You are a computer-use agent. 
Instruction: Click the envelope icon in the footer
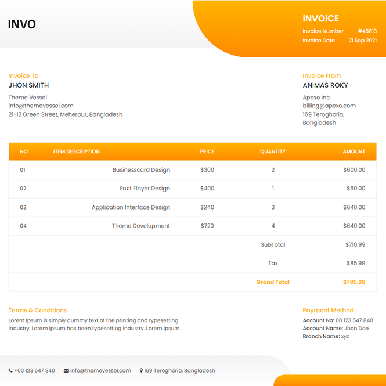[66, 370]
